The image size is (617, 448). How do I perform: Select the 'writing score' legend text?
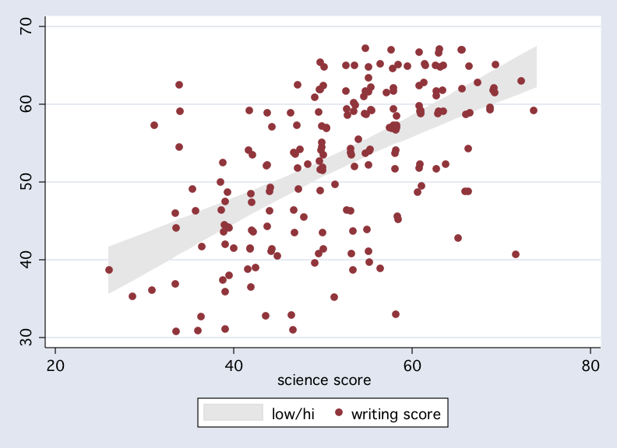coord(396,415)
